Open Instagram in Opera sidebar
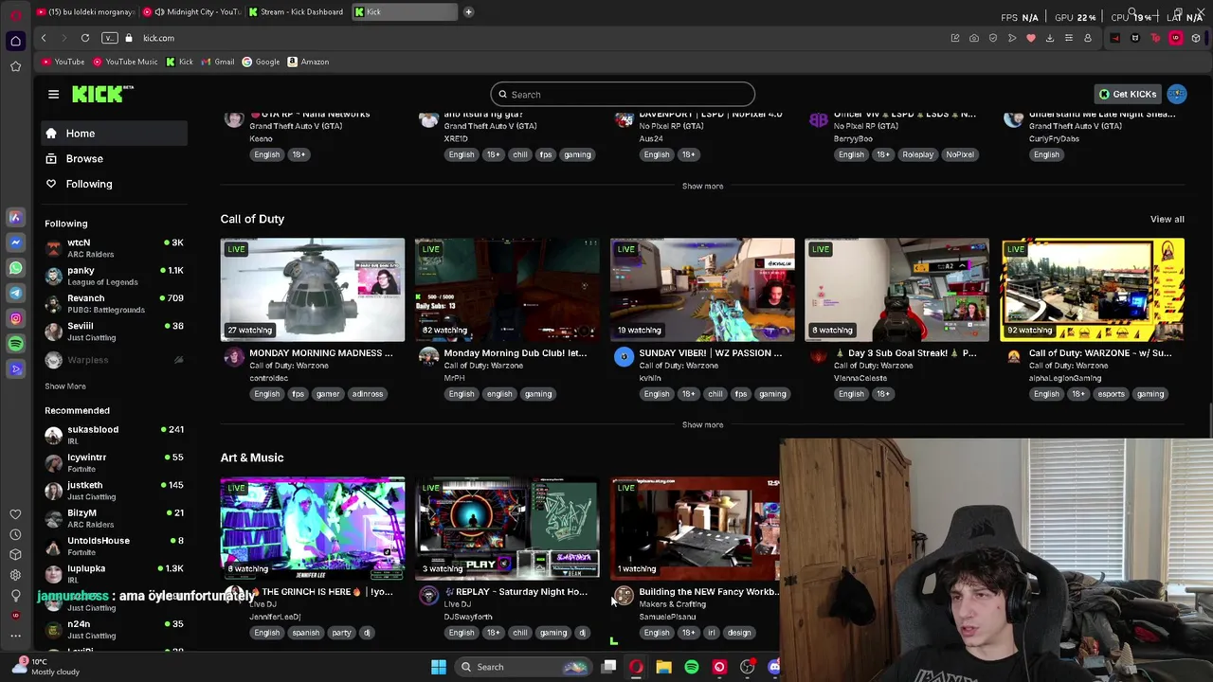The width and height of the screenshot is (1213, 682). tap(15, 318)
